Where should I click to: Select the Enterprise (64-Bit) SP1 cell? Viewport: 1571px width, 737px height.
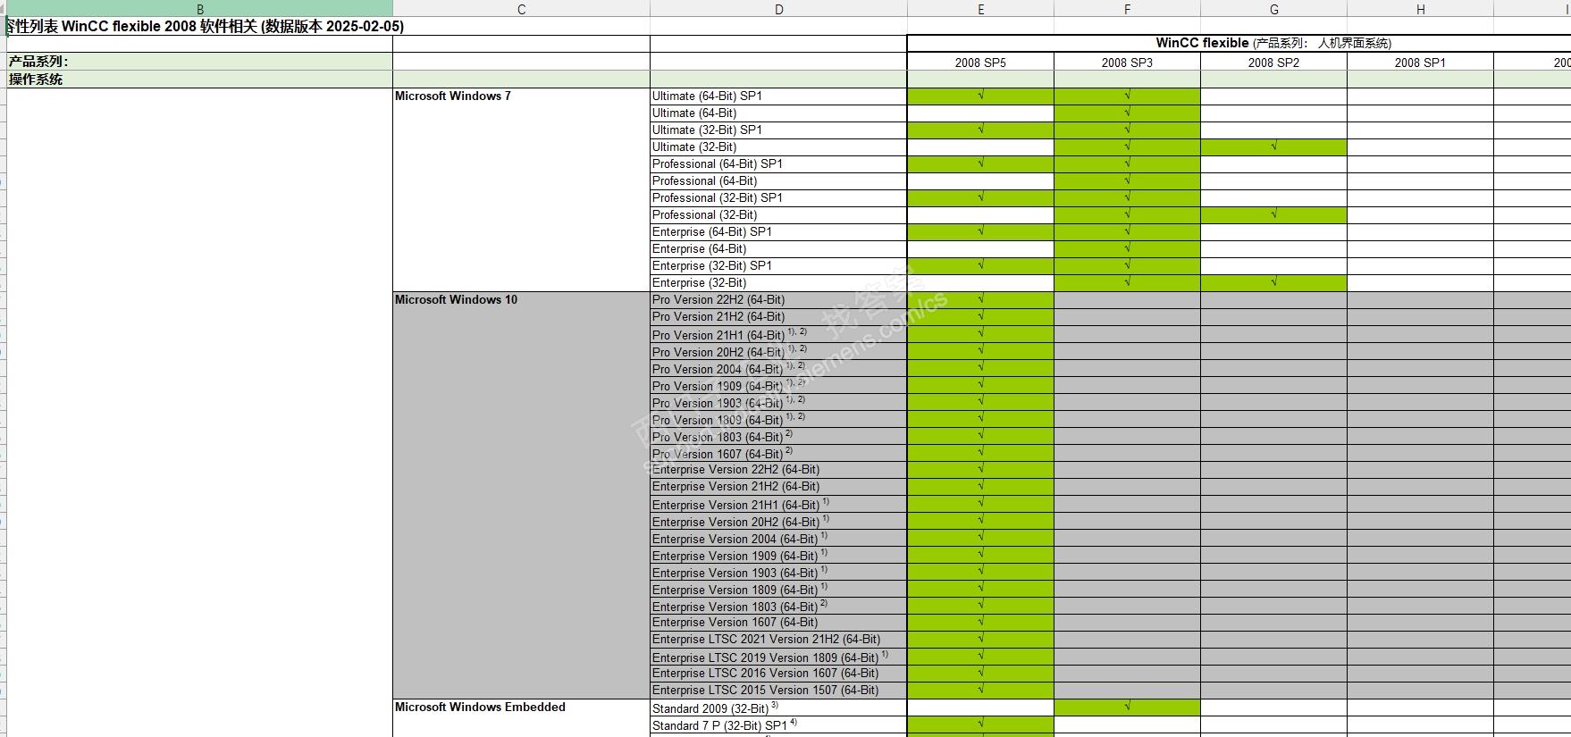click(x=778, y=232)
